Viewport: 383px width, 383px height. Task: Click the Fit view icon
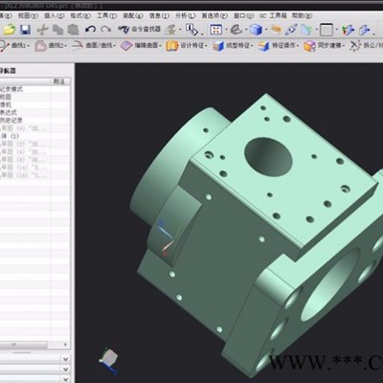click(x=216, y=30)
